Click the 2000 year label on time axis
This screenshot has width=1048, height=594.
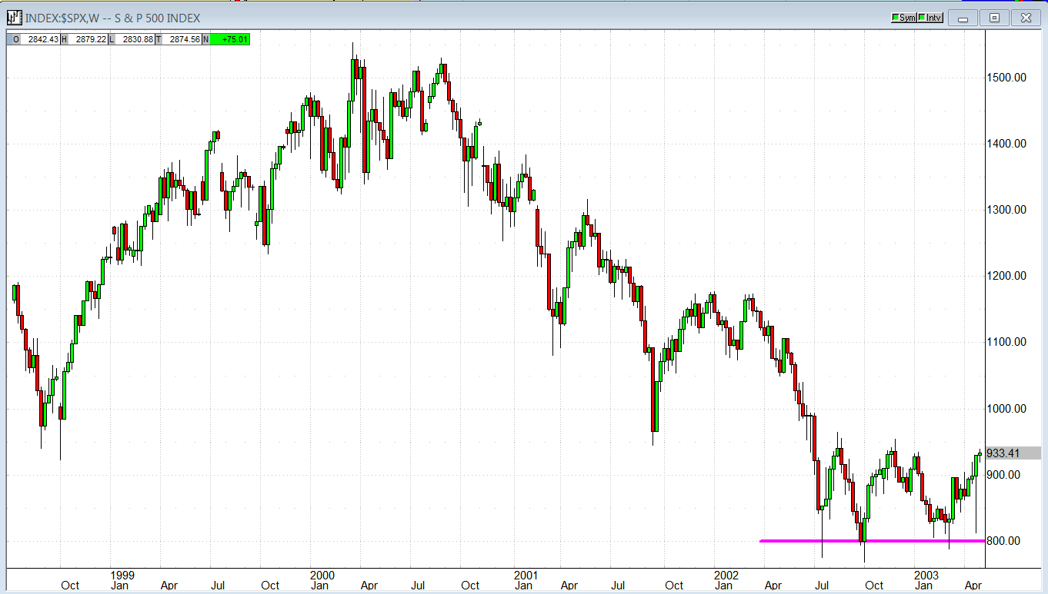tap(322, 574)
